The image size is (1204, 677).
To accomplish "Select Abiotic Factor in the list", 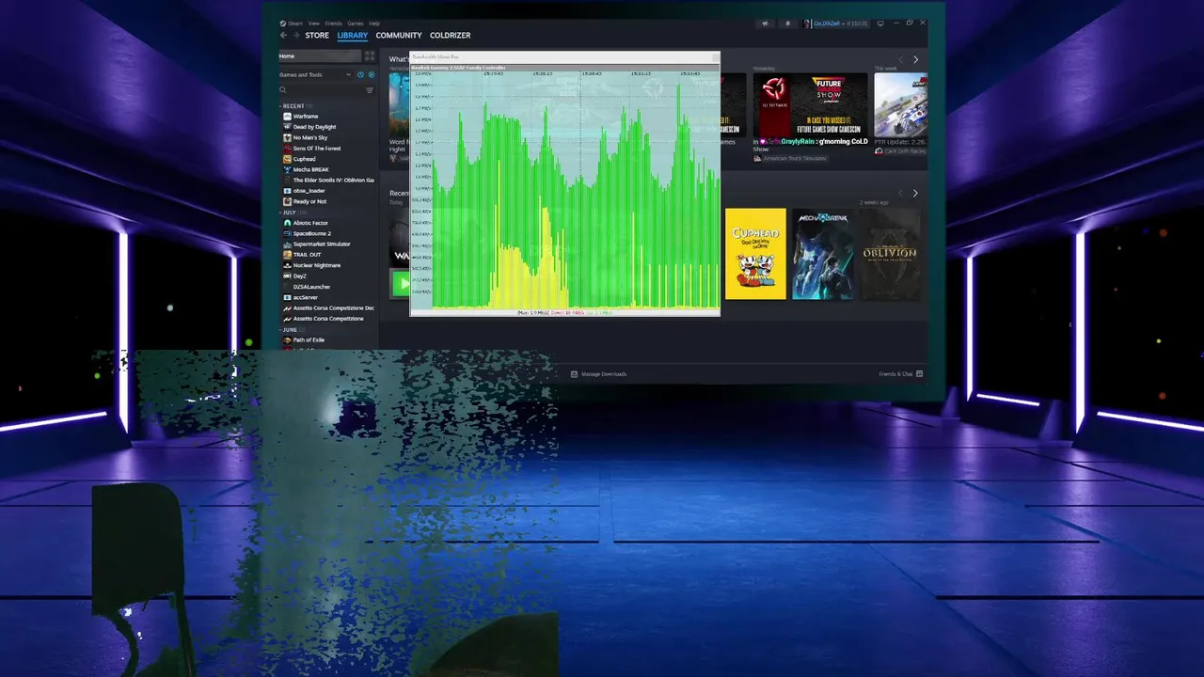I will [310, 223].
